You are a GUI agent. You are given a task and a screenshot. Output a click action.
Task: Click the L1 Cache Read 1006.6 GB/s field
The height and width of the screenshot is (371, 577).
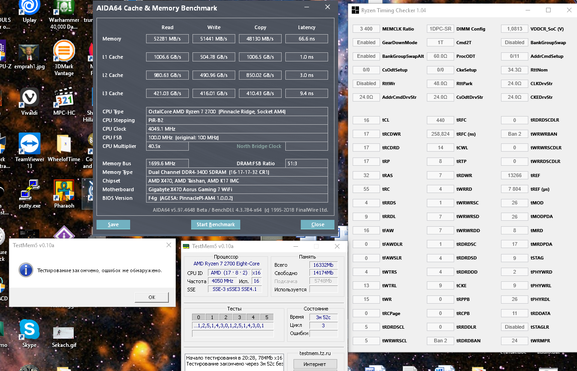coord(167,57)
